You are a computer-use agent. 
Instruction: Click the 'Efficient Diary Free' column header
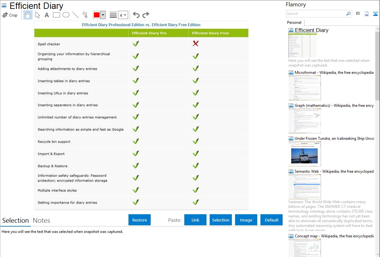coord(210,33)
